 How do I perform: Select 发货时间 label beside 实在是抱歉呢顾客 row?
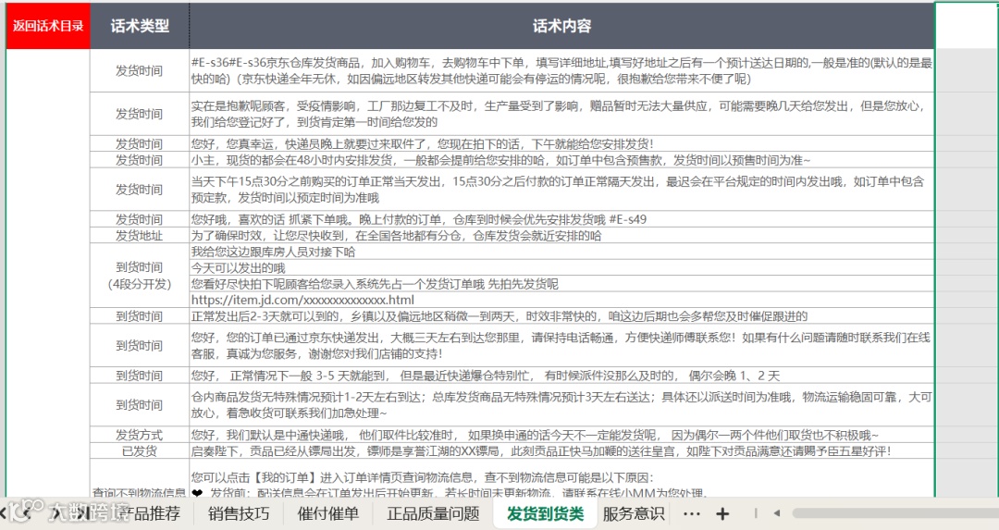pos(140,114)
